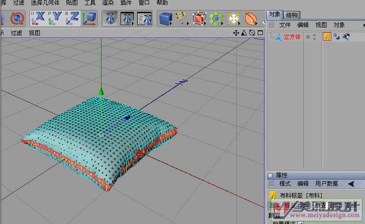Open the 插件 menu
This screenshot has height=224, width=365.
(x=126, y=3)
